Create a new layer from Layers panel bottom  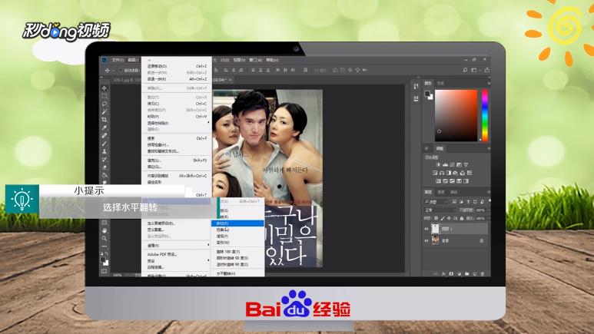[475, 274]
